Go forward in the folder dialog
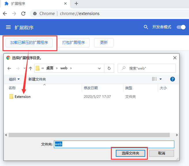The width and height of the screenshot is (189, 166). 18,68
